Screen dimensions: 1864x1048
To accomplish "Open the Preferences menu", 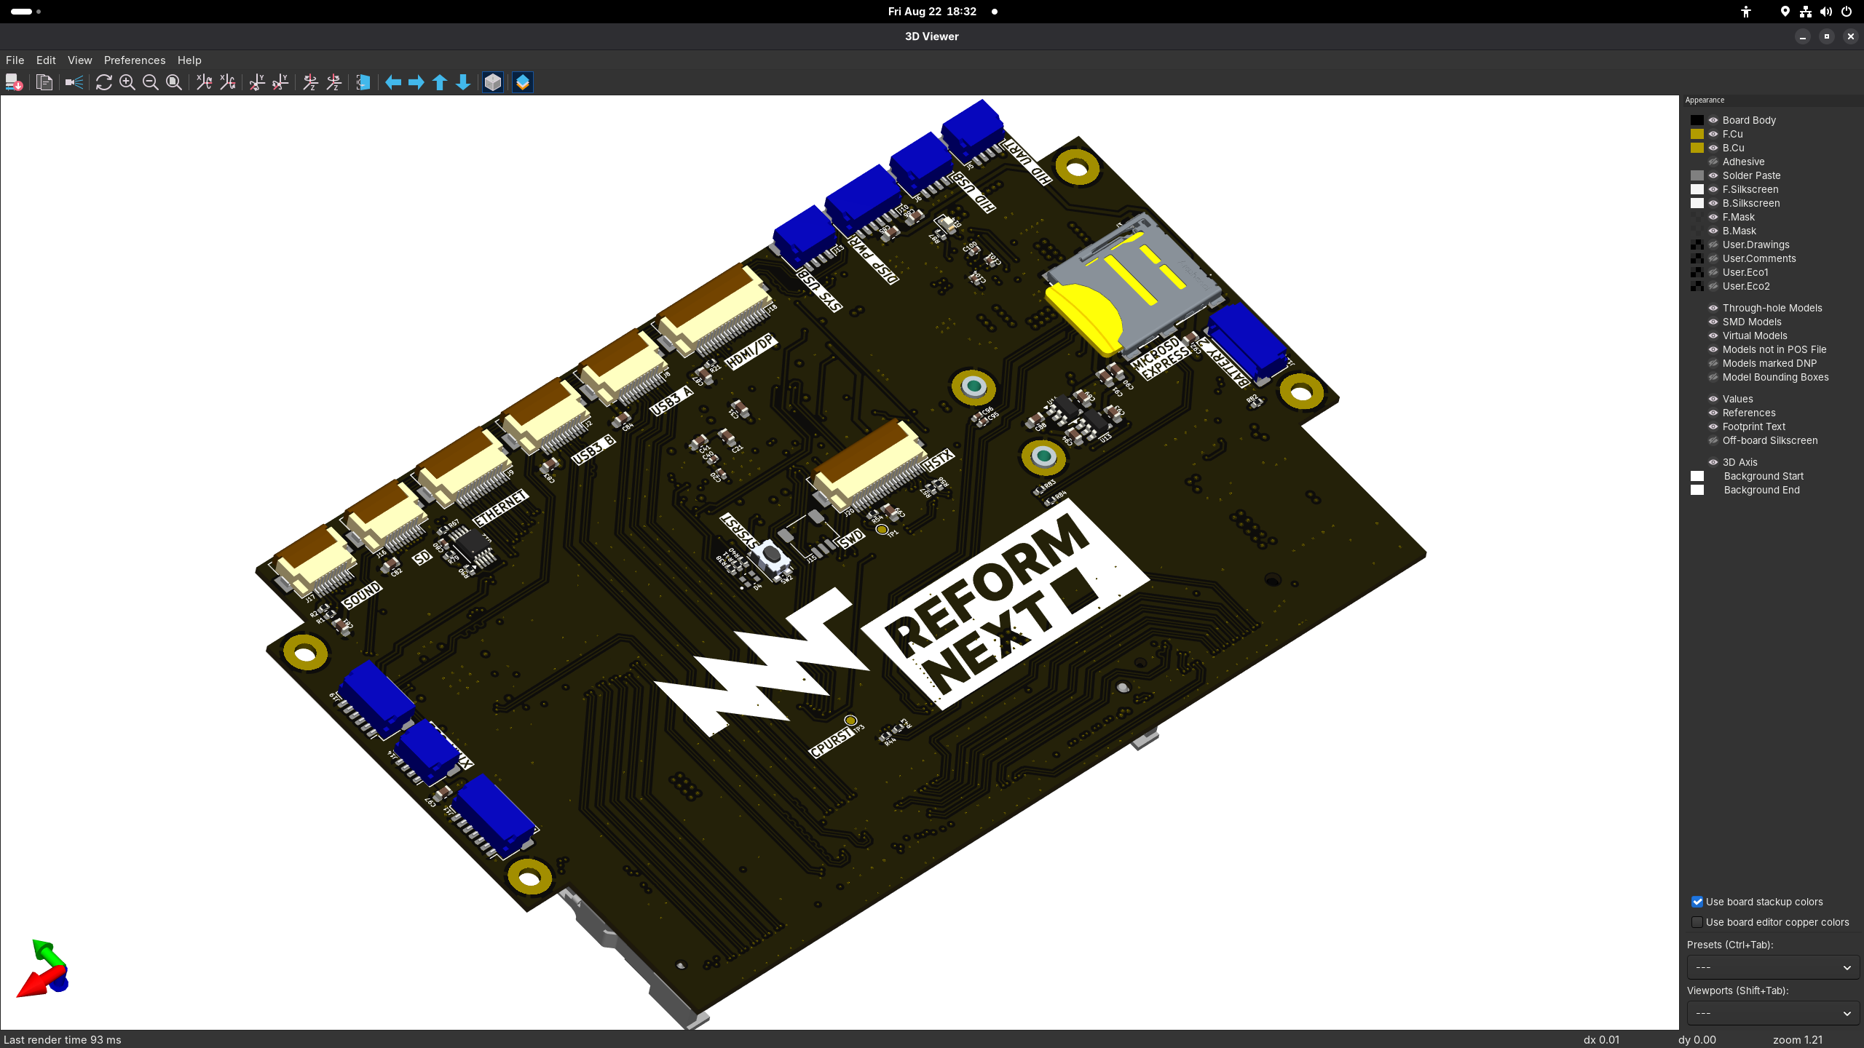I will tap(135, 60).
